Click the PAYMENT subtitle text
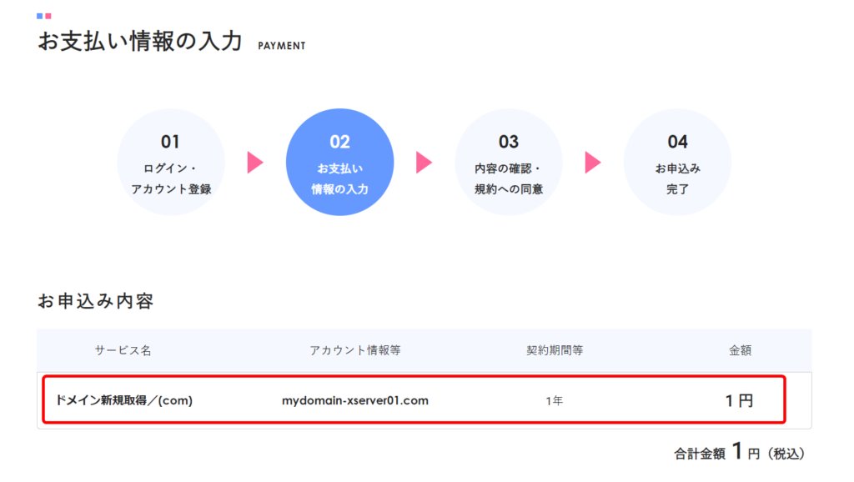This screenshot has width=854, height=482. tap(282, 47)
